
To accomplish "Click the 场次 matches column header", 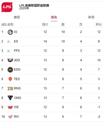I will (45, 25).
